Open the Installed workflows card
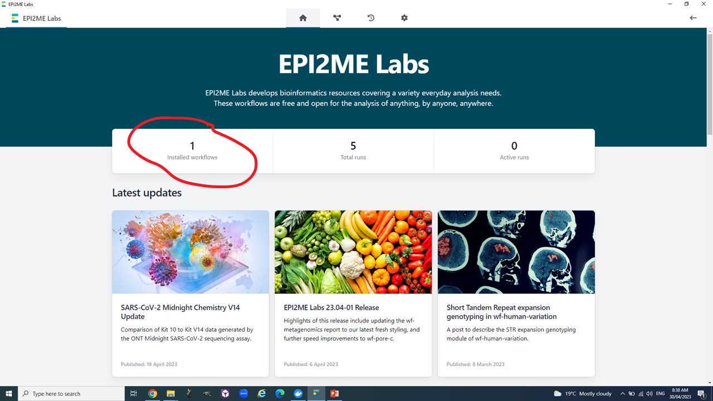This screenshot has width=713, height=401. click(x=192, y=151)
